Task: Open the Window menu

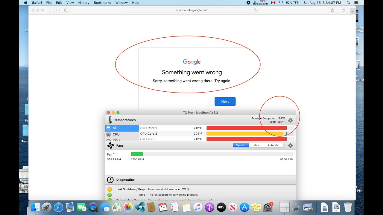Action: pyautogui.click(x=121, y=3)
